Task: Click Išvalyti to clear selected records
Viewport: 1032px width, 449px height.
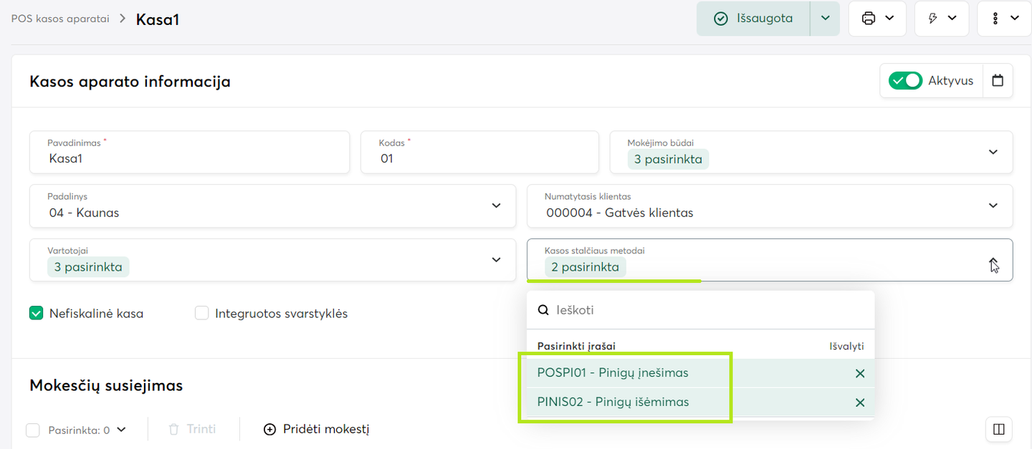Action: (846, 346)
